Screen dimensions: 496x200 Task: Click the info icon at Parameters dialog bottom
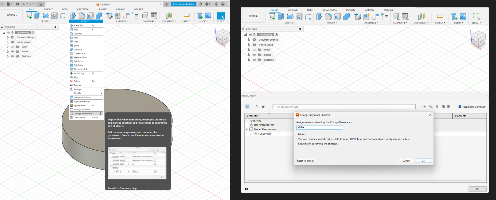246,189
